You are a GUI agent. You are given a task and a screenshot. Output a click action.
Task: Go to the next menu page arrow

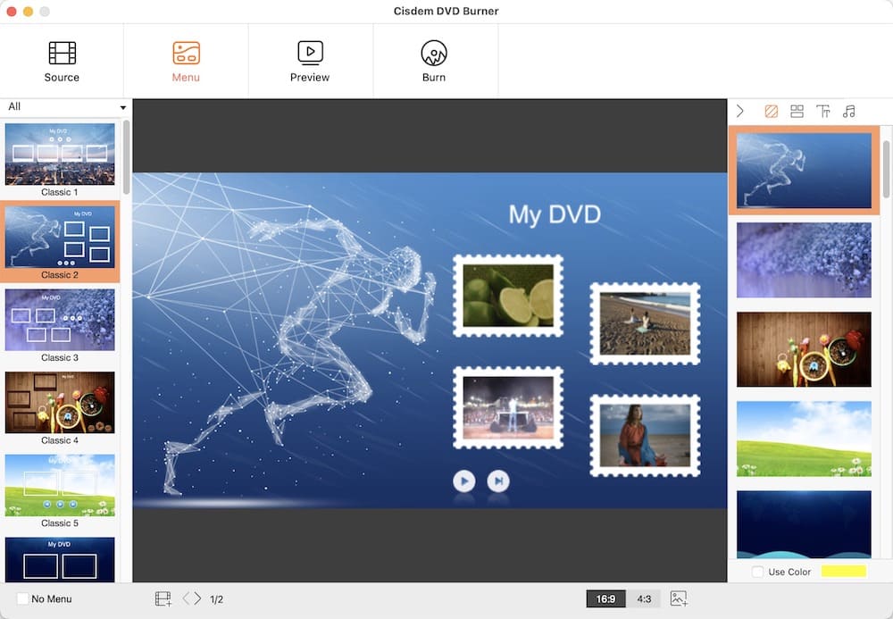coord(196,599)
